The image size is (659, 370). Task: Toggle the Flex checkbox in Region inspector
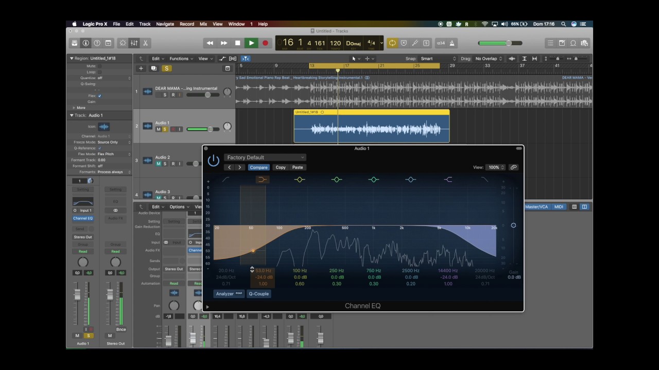coord(99,96)
